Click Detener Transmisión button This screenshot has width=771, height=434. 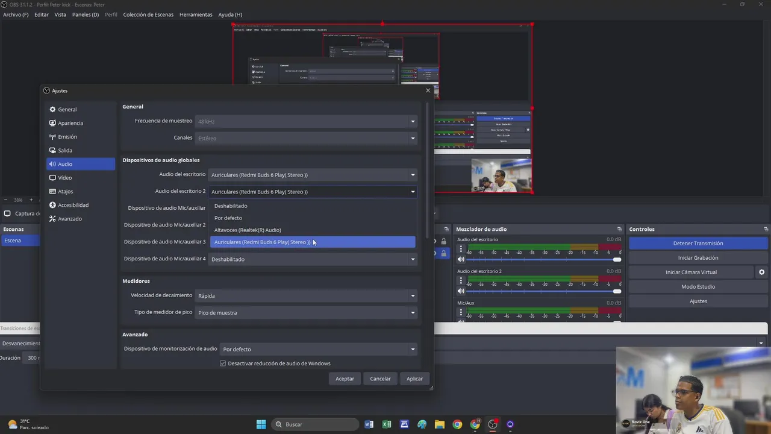(698, 244)
